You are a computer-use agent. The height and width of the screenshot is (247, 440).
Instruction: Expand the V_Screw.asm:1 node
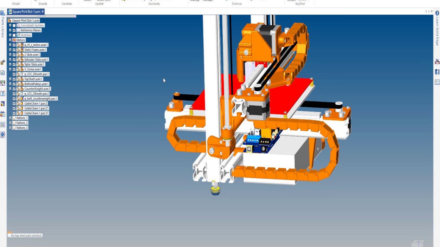coord(10,69)
